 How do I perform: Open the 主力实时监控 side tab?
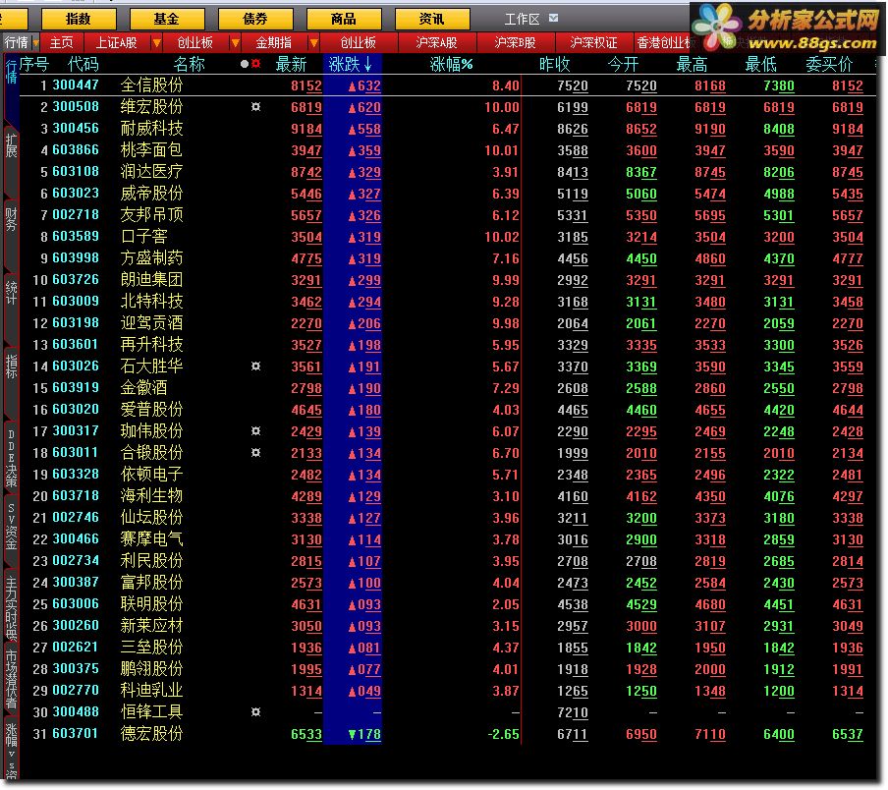[11, 607]
